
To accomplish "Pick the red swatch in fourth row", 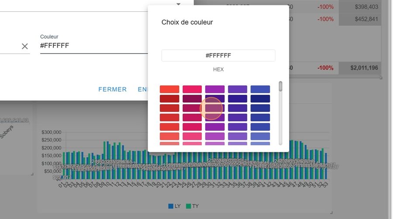I will [x=169, y=118].
